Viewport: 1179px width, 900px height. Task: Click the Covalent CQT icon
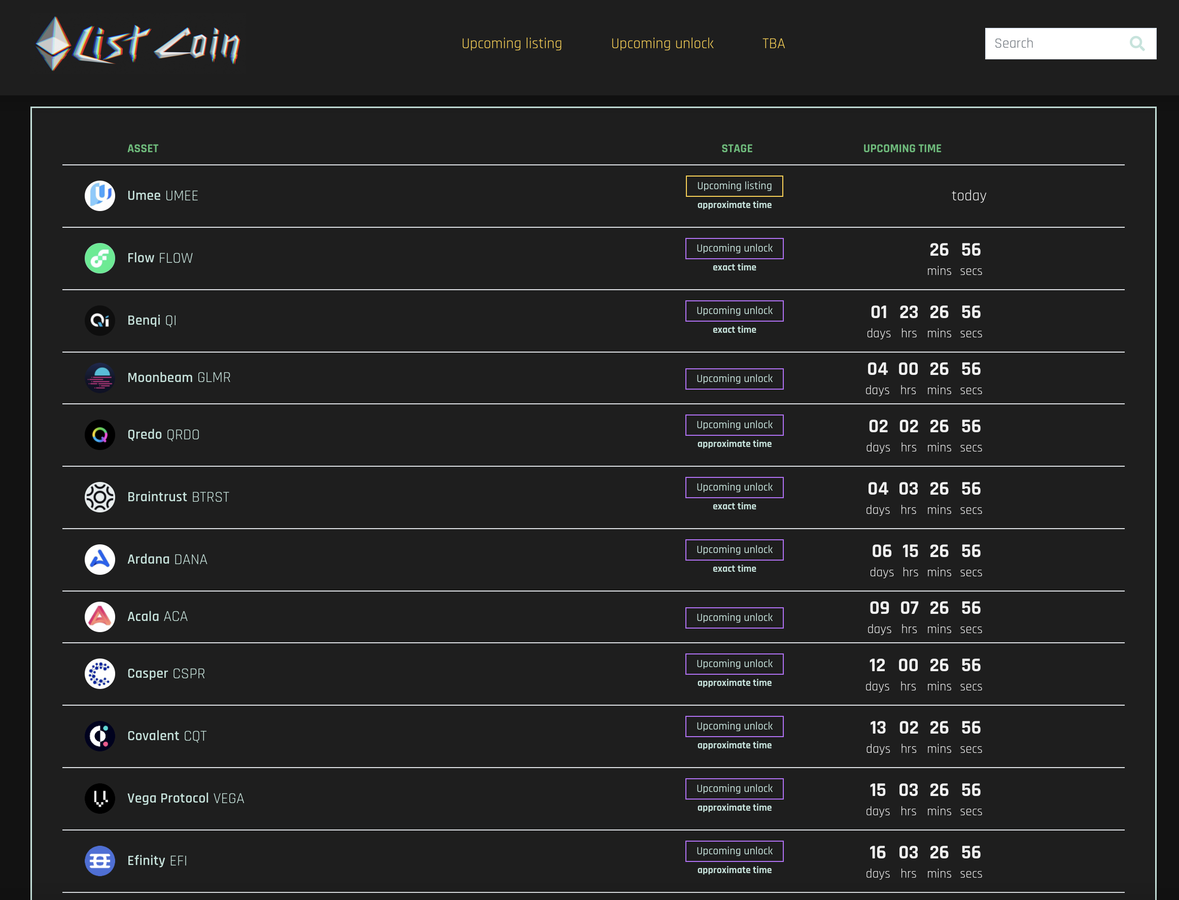pyautogui.click(x=99, y=736)
